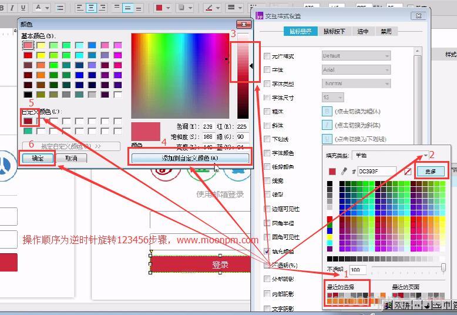The height and width of the screenshot is (315, 457).
Task: Click the red fill color toolbar icon
Action: click(159, 8)
